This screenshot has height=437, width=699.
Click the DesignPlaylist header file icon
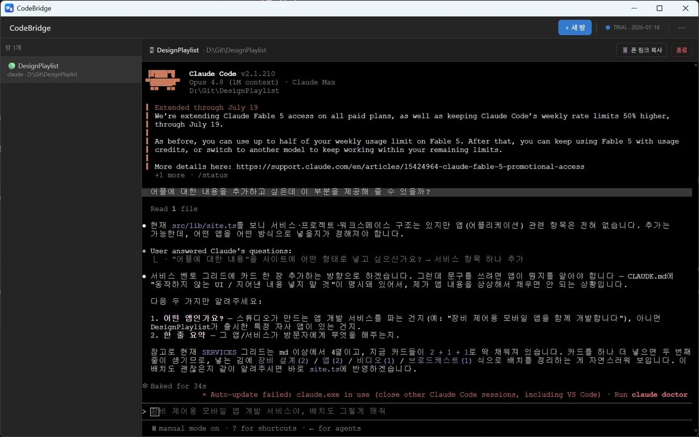[x=151, y=50]
